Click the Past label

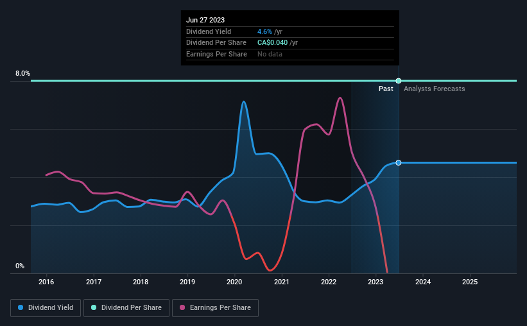click(x=386, y=89)
